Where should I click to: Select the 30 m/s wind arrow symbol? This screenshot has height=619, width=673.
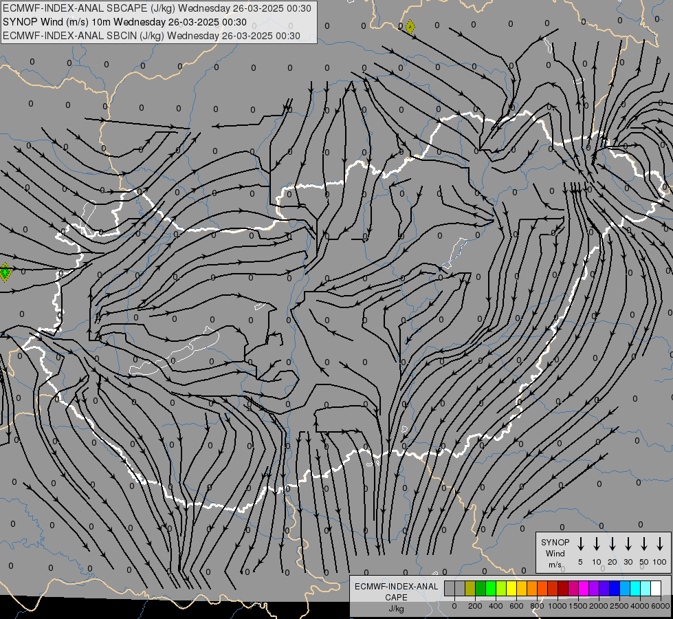(x=628, y=544)
